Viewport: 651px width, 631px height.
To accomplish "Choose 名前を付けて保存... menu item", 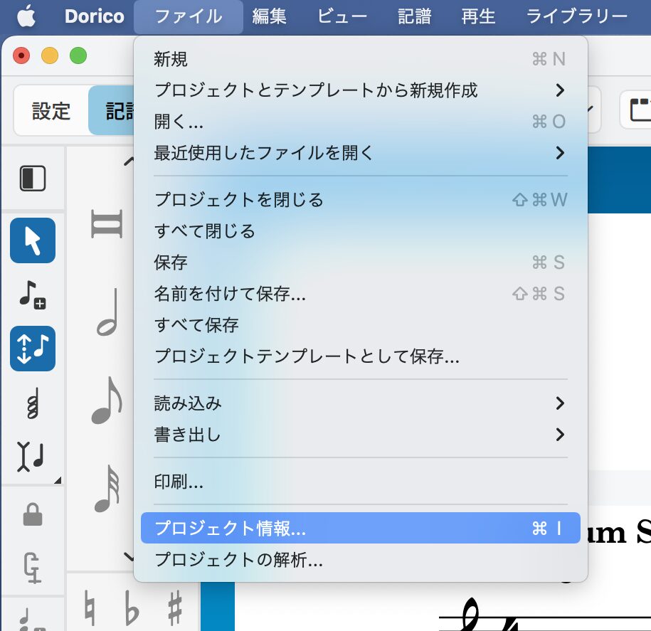I will click(x=231, y=294).
